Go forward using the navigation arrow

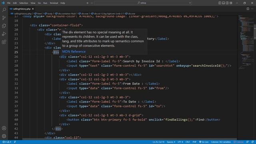[92, 3]
